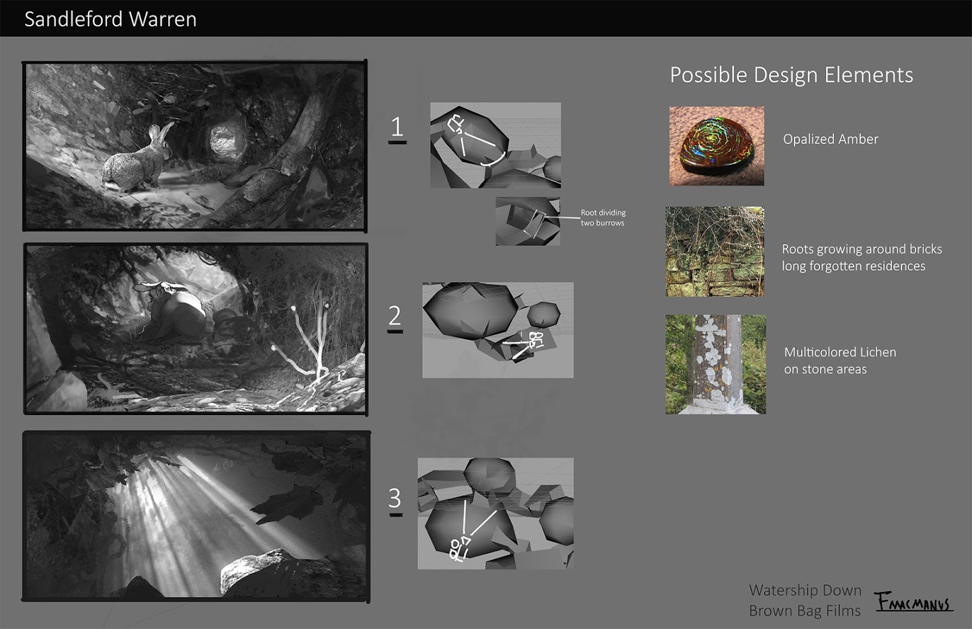Click the number 1 label

tap(397, 128)
